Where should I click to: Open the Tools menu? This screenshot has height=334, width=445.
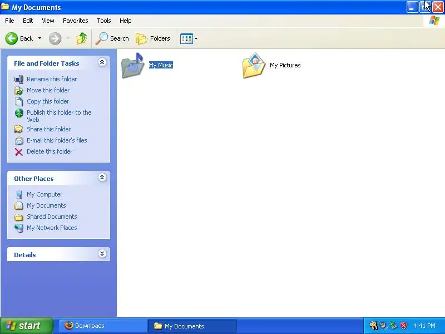[x=104, y=21]
